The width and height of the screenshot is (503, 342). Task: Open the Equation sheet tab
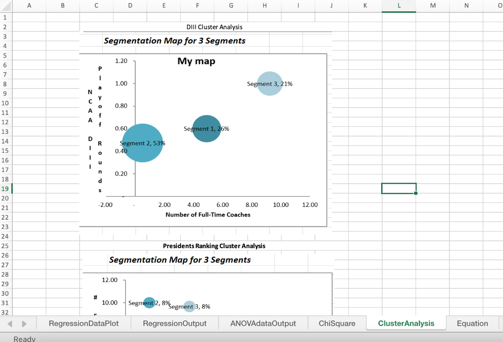point(472,323)
